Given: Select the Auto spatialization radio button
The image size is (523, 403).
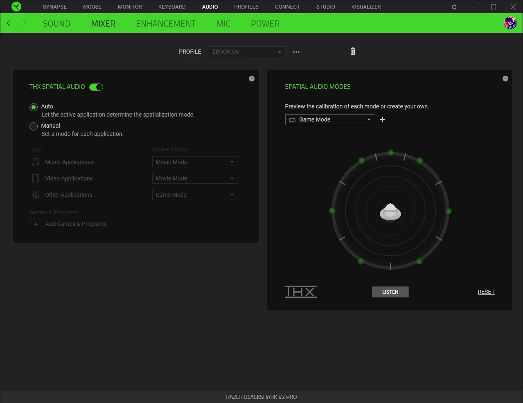Looking at the screenshot, I should (x=34, y=107).
